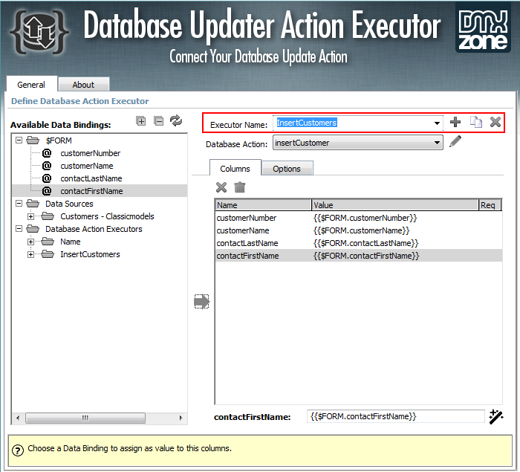Viewport: 520px width, 472px height.
Task: Select customerNumber in the bindings tree
Action: [x=90, y=153]
